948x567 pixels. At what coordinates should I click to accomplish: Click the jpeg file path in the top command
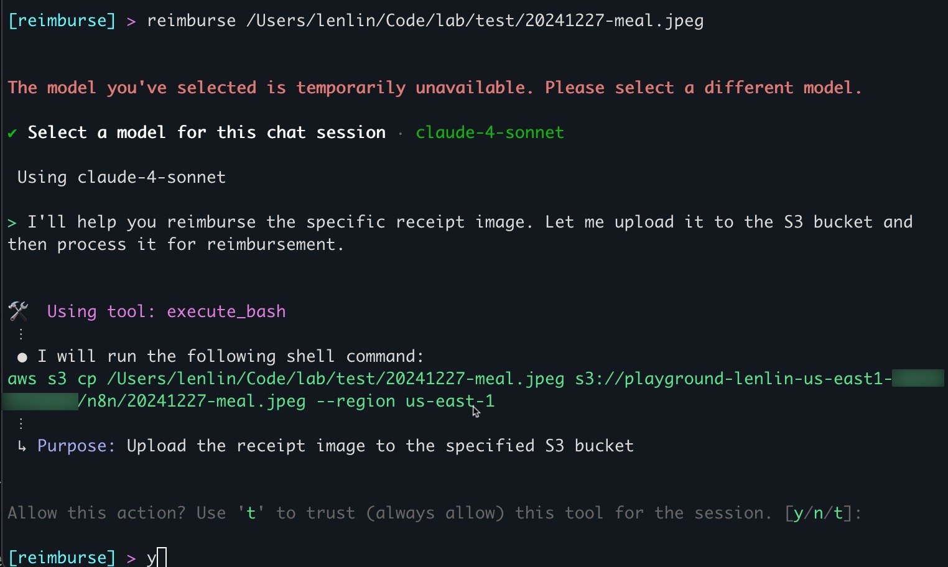[475, 21]
